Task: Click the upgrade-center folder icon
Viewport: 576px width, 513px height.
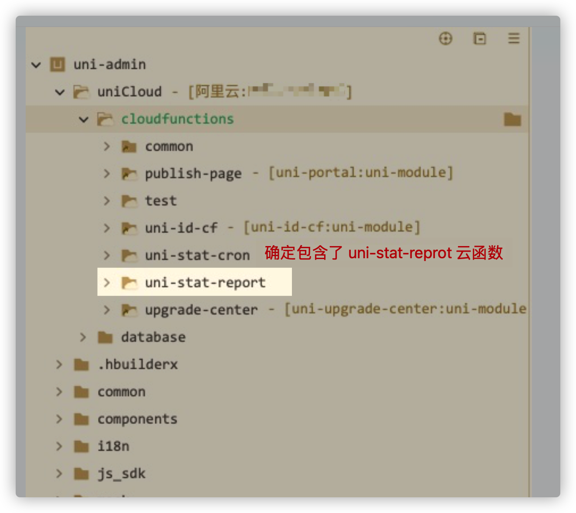Action: (x=129, y=310)
